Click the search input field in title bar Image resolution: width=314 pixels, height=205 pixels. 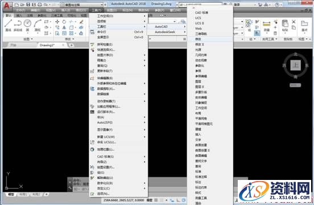(200, 5)
